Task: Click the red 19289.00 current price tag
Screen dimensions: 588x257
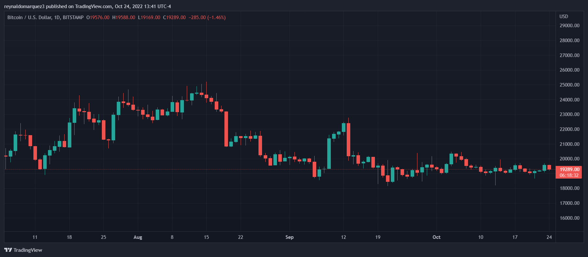Action: pyautogui.click(x=570, y=169)
